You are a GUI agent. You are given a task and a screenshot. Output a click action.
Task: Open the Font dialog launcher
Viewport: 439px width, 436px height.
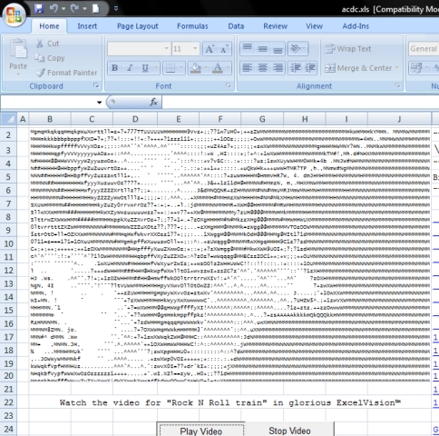coord(229,85)
